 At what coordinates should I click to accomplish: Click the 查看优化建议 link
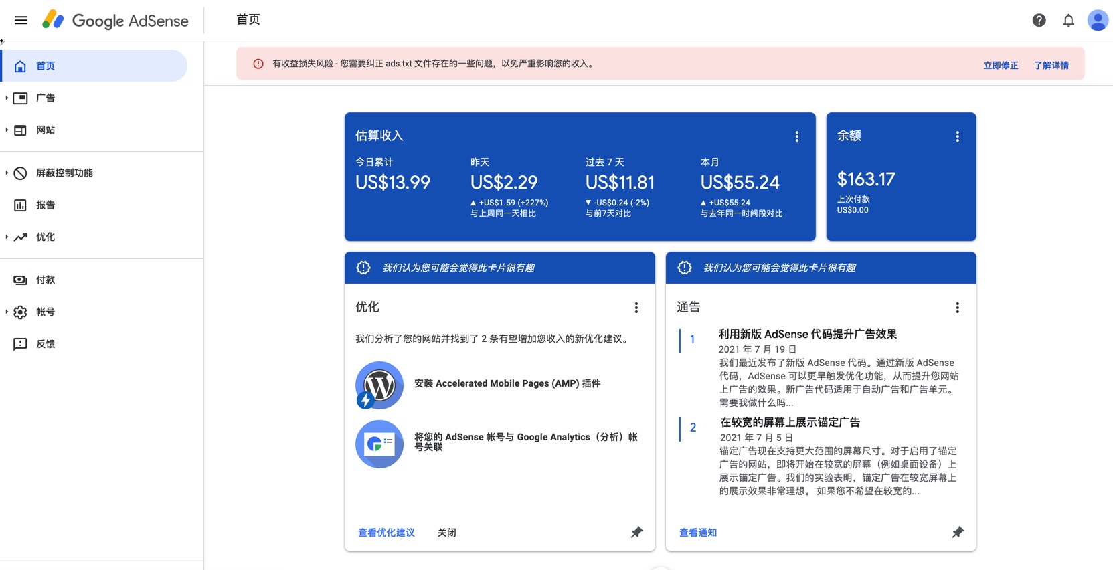point(386,533)
